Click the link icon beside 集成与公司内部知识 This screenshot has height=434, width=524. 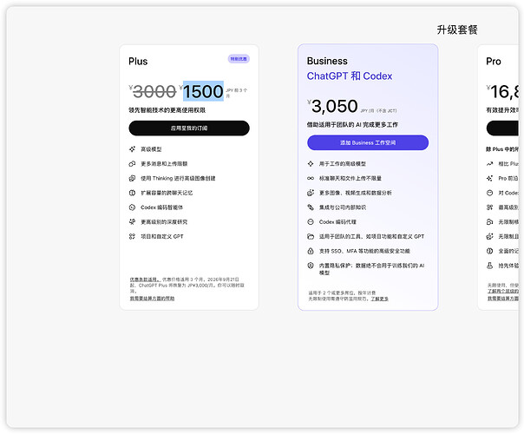tap(311, 207)
